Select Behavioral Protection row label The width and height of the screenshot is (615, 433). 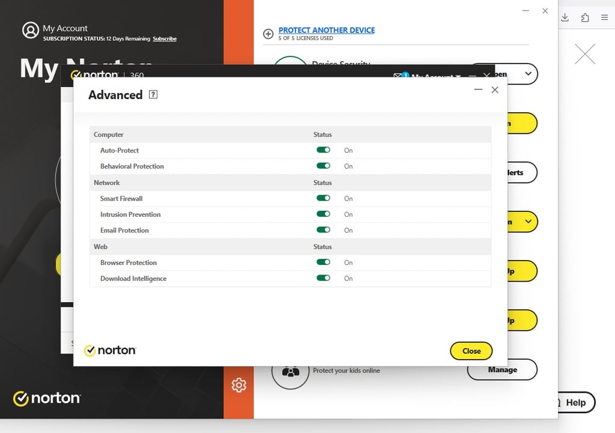(132, 166)
